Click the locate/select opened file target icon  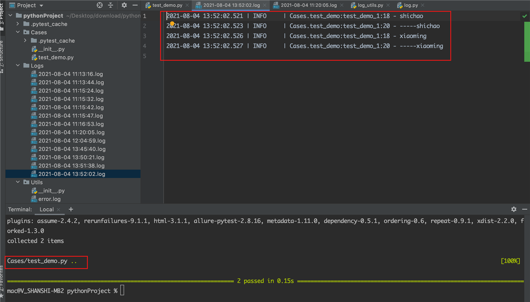pyautogui.click(x=99, y=5)
